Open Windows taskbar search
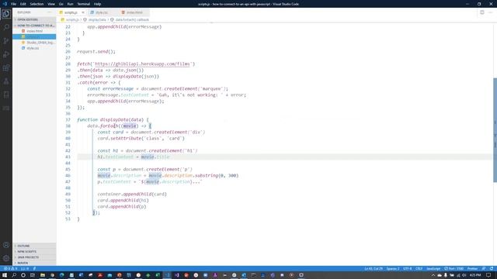Viewport: 497px width, 279px height. tap(14, 275)
